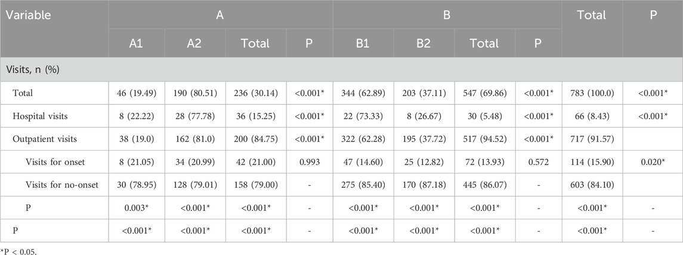
Task: Select the B2 column header
Action: (424, 43)
